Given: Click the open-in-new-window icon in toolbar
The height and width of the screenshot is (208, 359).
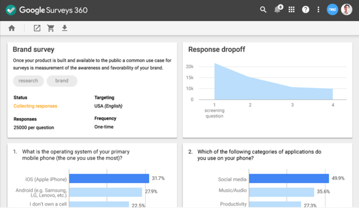Looking at the screenshot, I should coord(37,28).
